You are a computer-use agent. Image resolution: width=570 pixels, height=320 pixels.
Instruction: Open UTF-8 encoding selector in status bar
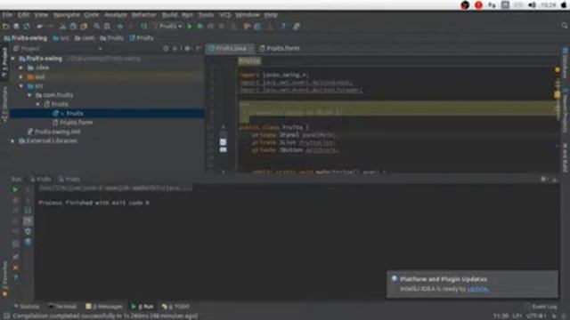pyautogui.click(x=536, y=316)
